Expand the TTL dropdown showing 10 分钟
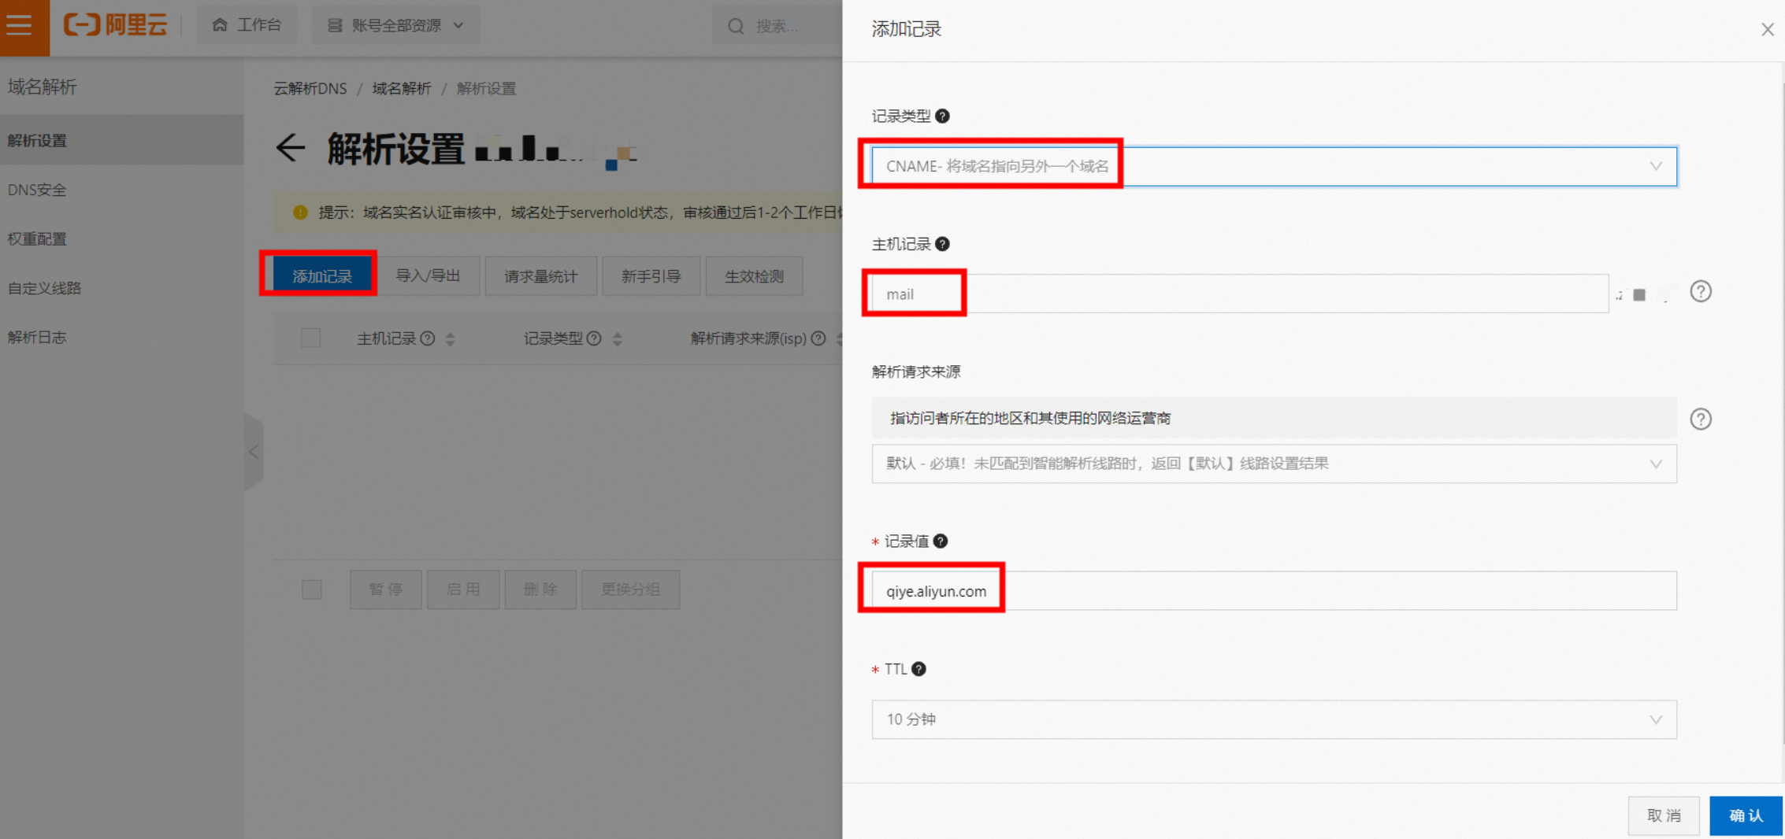Screen dimensions: 1785x839 tap(1655, 719)
